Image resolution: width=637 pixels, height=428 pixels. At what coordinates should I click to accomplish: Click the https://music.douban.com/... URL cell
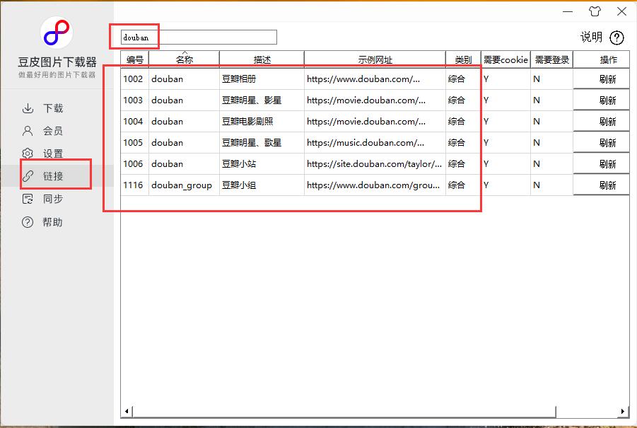[x=375, y=143]
